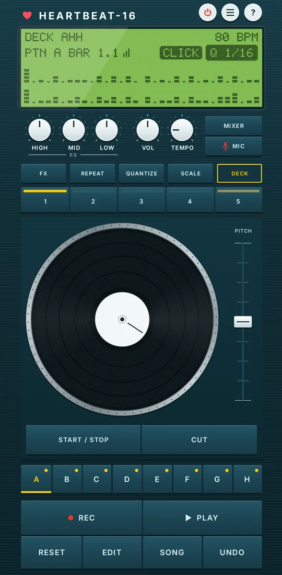Click the HIGH EQ knob

tap(40, 130)
